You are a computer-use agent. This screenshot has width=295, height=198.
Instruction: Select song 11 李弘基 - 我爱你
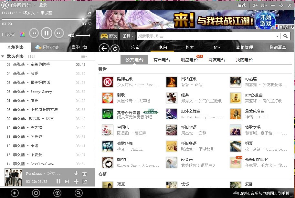(x=47, y=137)
